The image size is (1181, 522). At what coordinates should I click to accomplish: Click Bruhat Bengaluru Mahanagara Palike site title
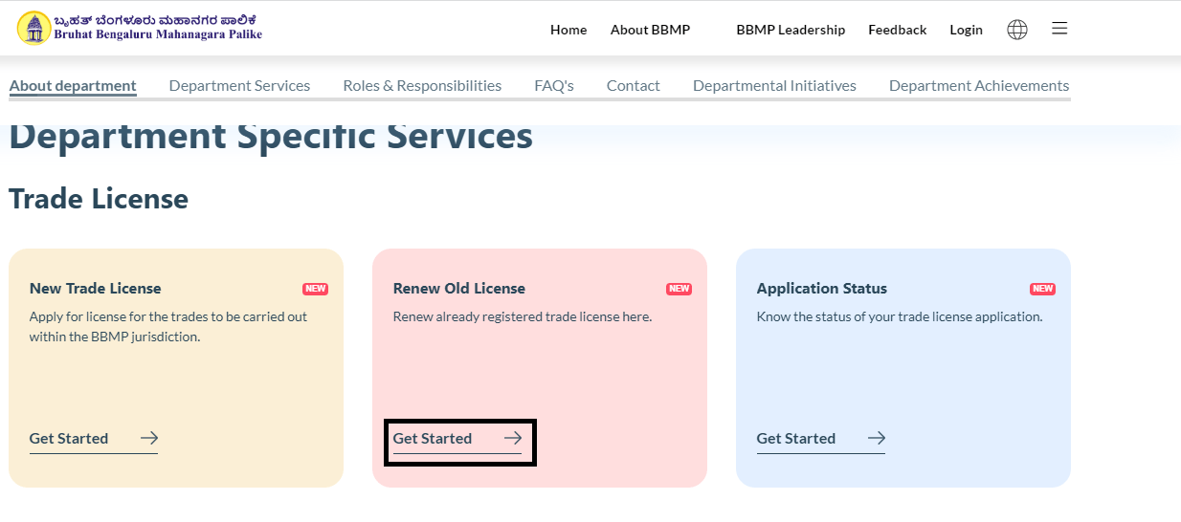tap(158, 34)
